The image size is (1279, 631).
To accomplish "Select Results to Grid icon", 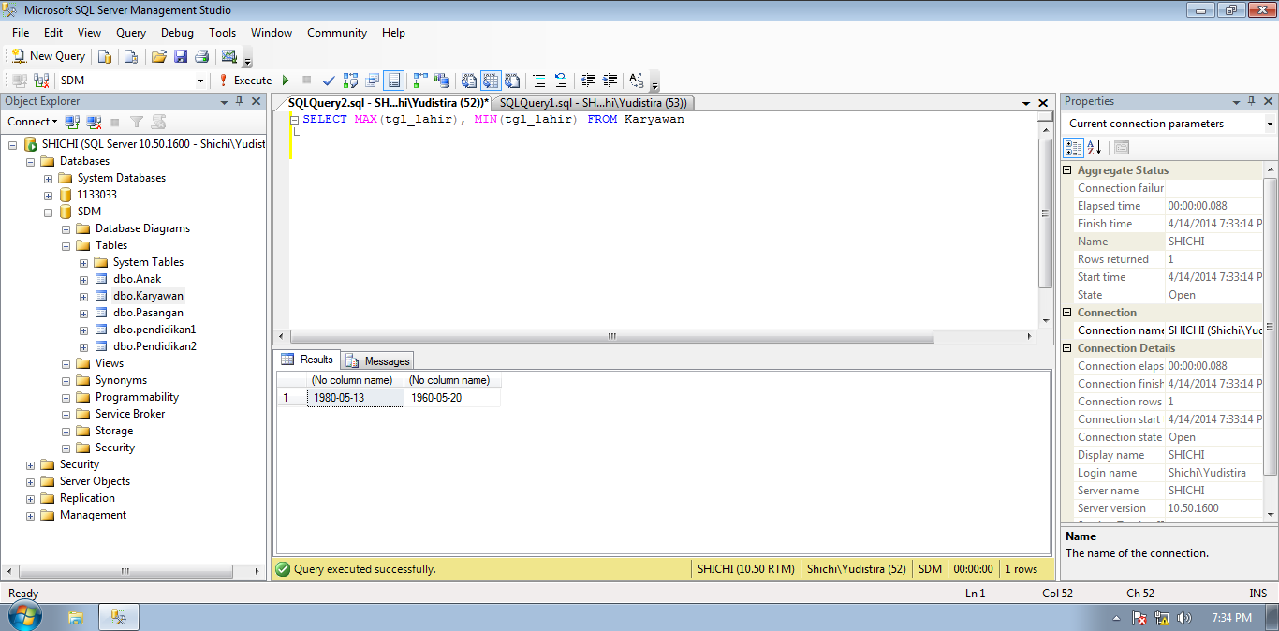I will [x=491, y=81].
